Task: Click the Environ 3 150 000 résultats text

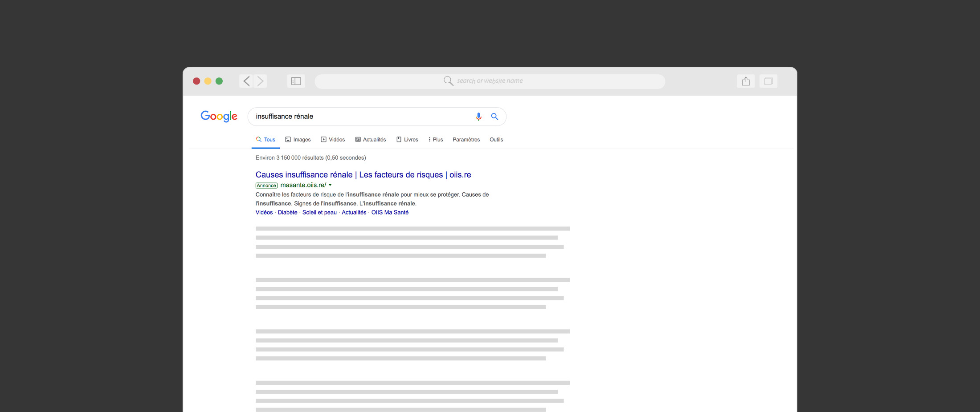Action: click(x=310, y=158)
